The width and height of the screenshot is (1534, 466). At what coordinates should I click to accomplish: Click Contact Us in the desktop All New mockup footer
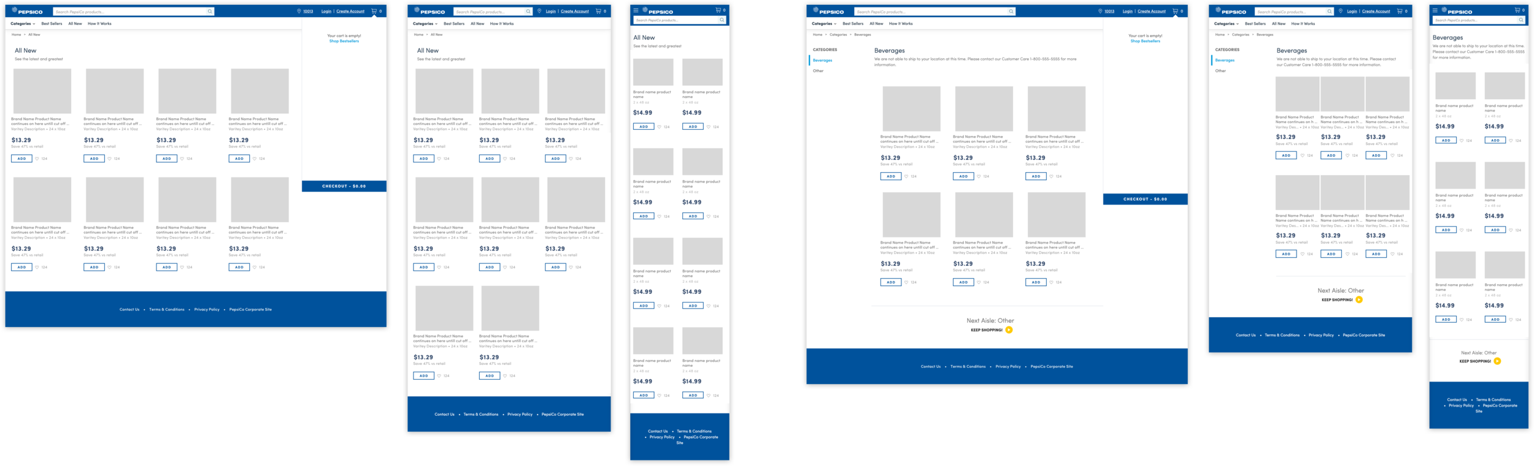point(129,310)
